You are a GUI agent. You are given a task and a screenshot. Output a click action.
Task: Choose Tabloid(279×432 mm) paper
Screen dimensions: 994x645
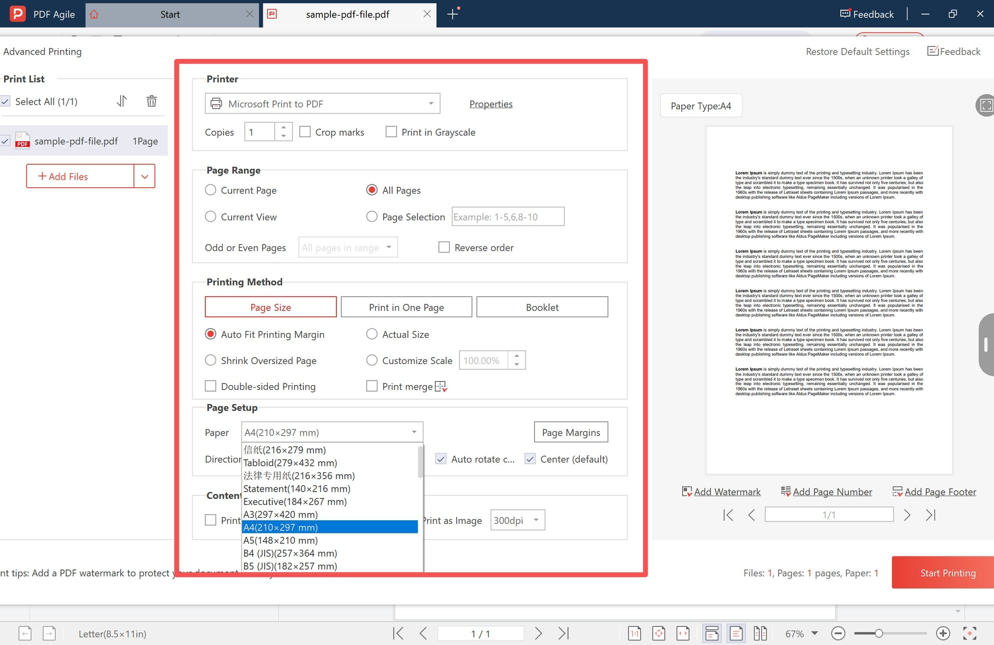pyautogui.click(x=330, y=463)
